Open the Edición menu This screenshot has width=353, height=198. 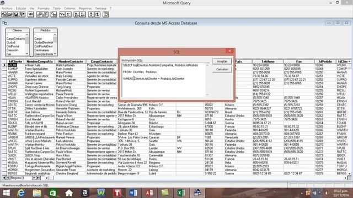click(21, 8)
